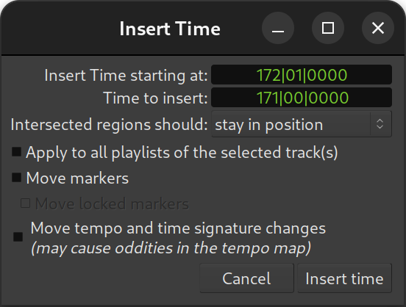Maximize the Insert Time dialog

tap(328, 28)
